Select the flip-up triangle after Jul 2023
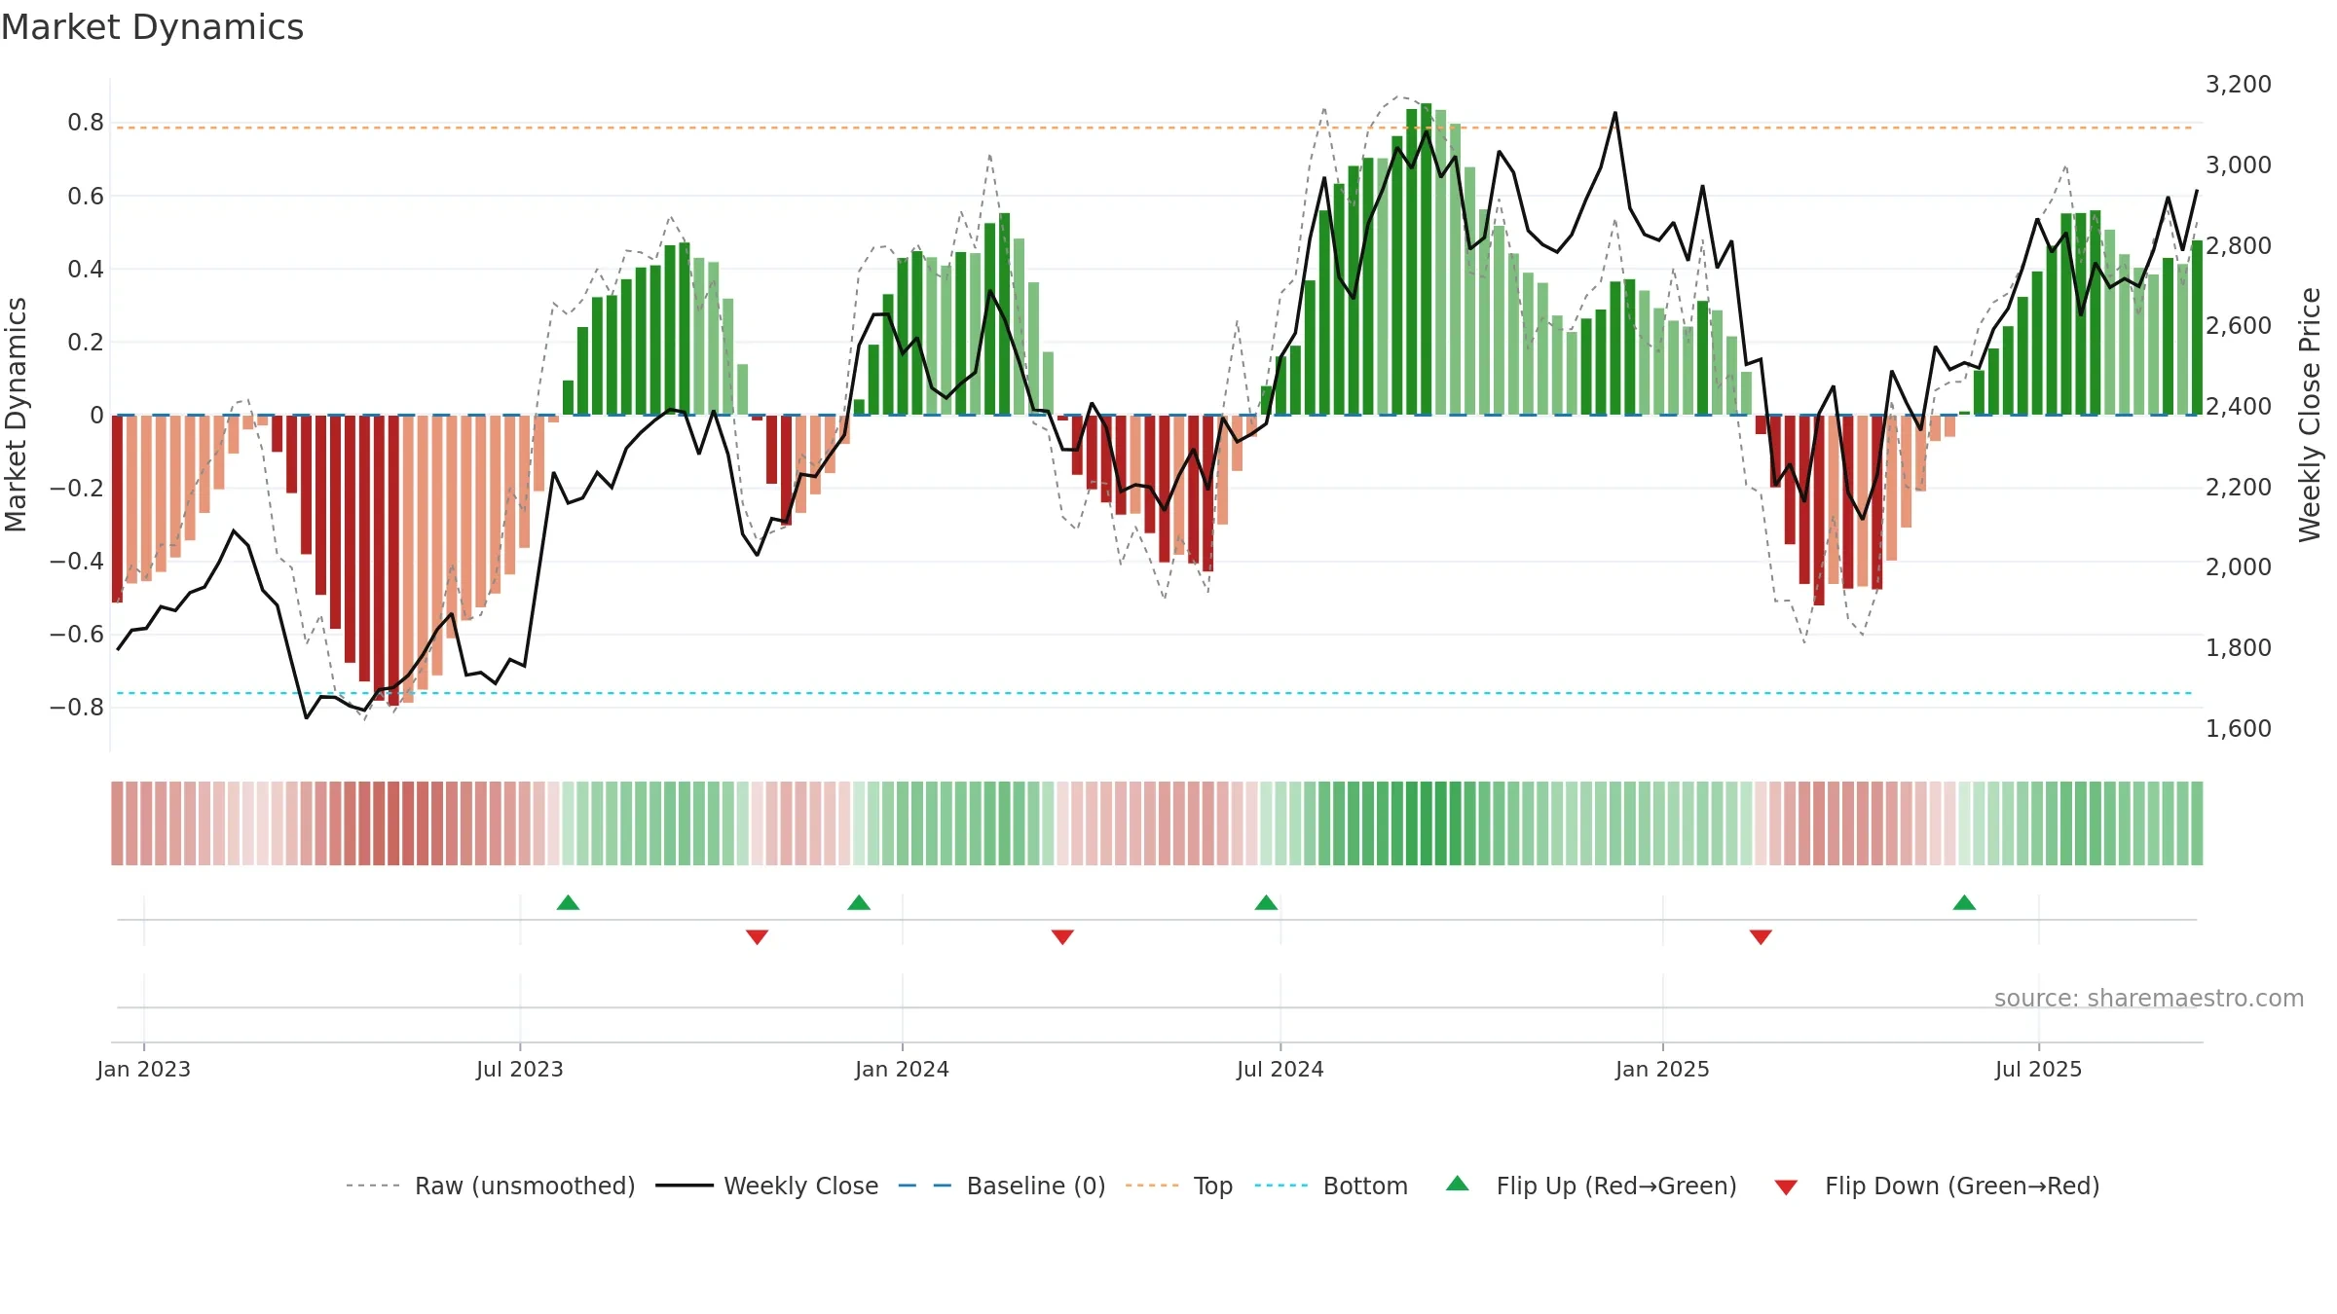Viewport: 2337px width, 1314px height. [x=569, y=902]
